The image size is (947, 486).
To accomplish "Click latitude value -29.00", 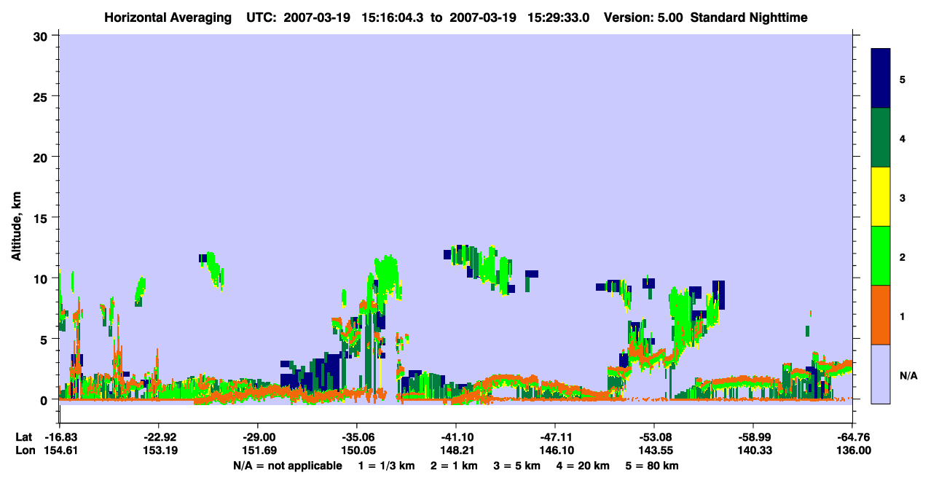I will 258,437.
